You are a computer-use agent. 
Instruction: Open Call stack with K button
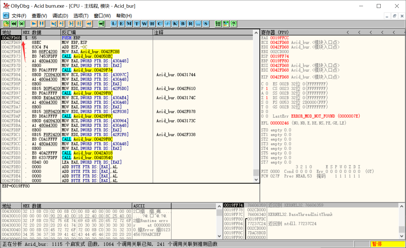(x=175, y=24)
